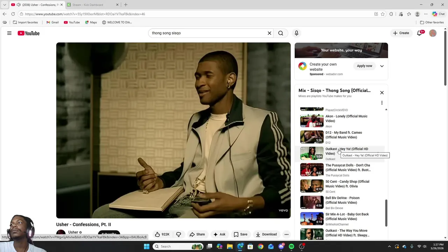Open split screen icon in address bar

click(376, 14)
